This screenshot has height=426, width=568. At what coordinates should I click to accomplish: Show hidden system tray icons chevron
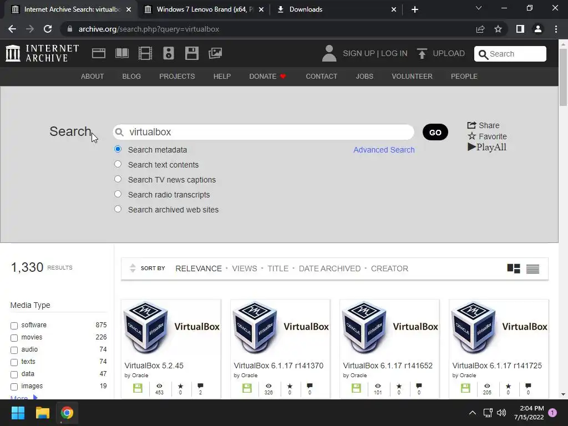click(473, 413)
